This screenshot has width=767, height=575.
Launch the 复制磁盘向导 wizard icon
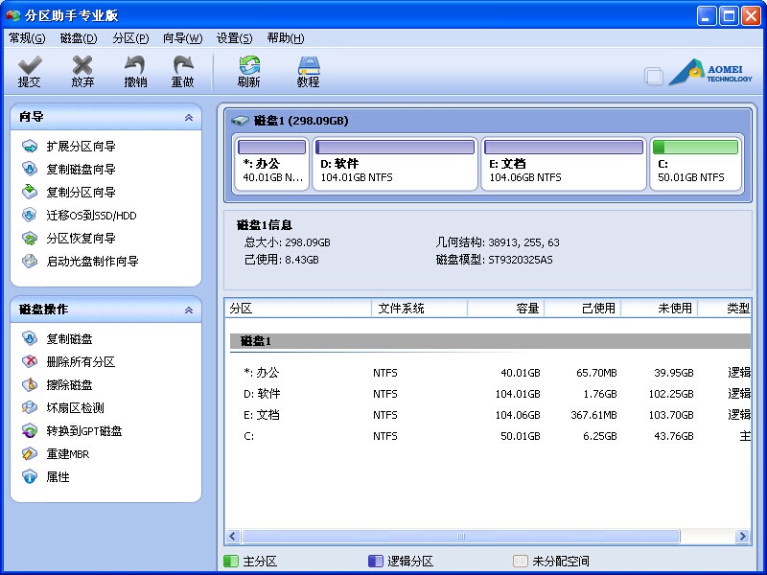pos(30,170)
